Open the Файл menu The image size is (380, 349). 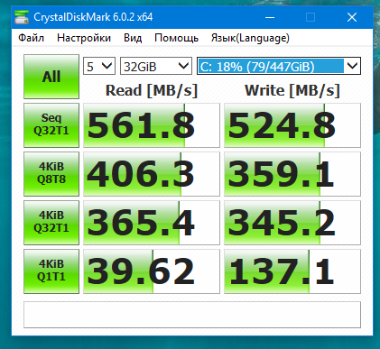coord(31,38)
